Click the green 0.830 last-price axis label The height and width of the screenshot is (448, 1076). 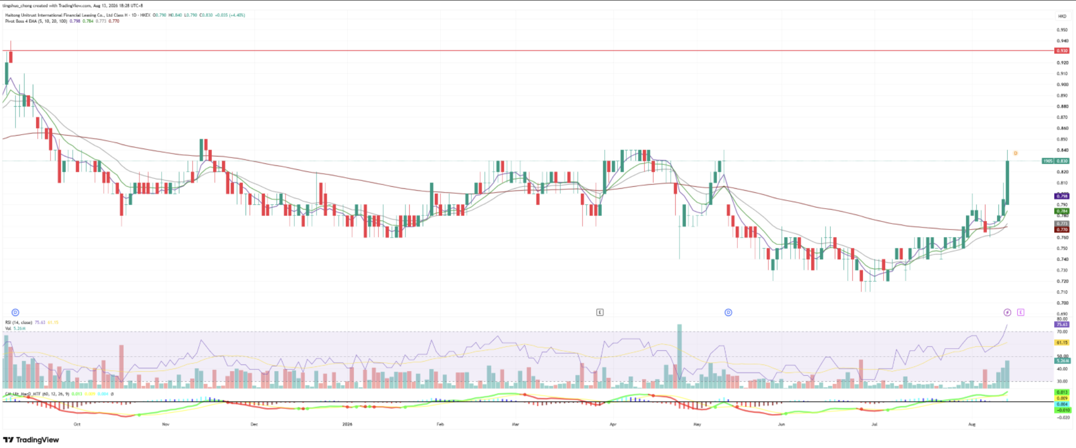pos(1062,161)
